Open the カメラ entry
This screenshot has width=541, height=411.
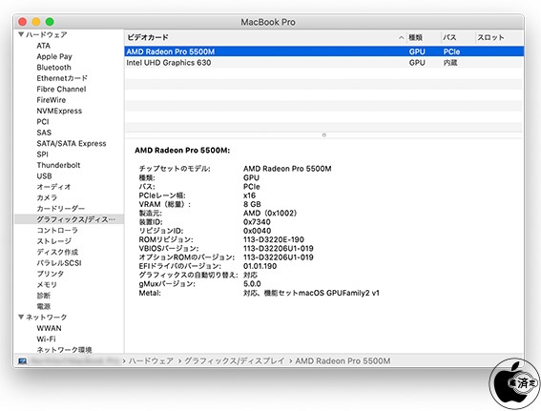pos(47,197)
